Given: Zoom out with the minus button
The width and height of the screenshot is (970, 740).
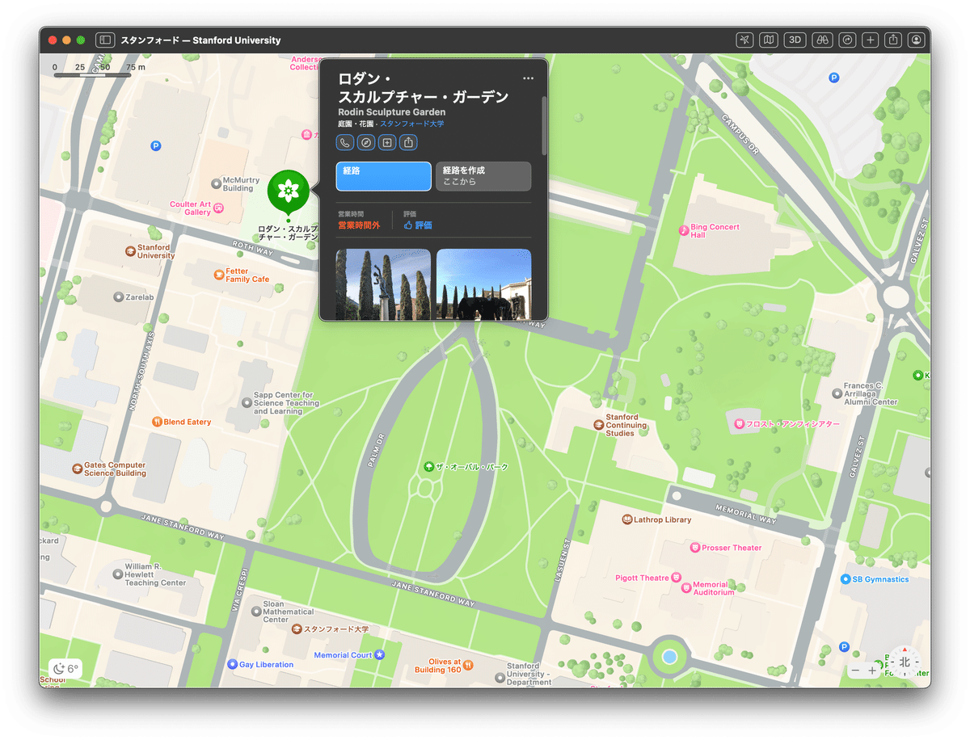Looking at the screenshot, I should click(855, 671).
